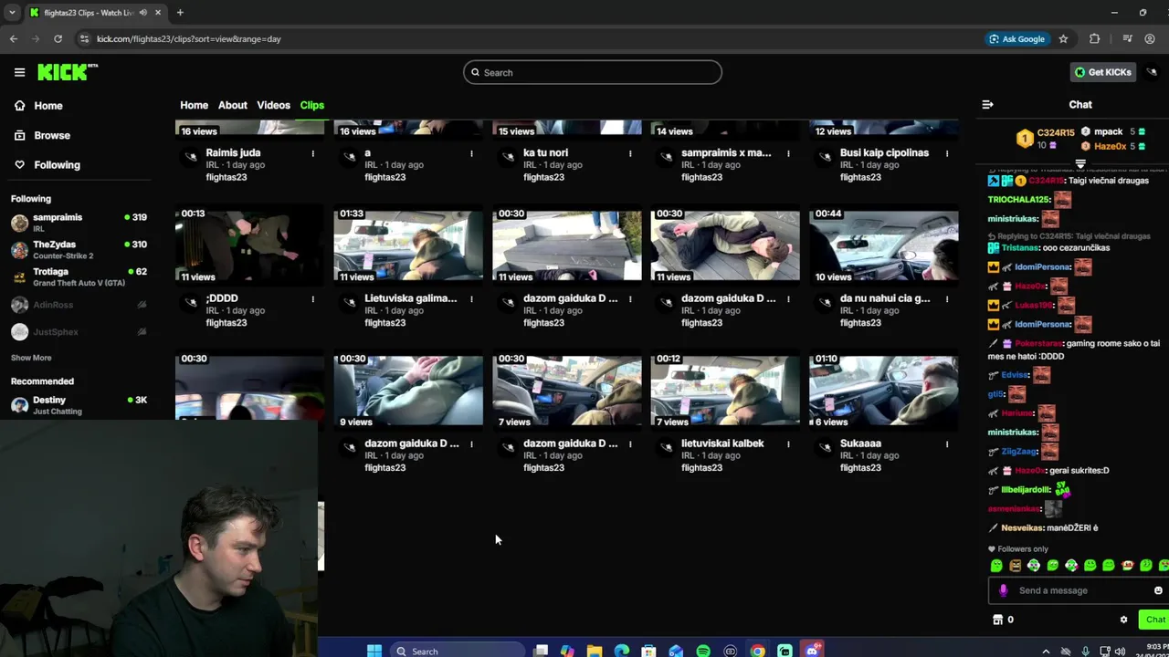The height and width of the screenshot is (657, 1169).
Task: Open options menu for ka tu nori clip
Action: [x=629, y=153]
